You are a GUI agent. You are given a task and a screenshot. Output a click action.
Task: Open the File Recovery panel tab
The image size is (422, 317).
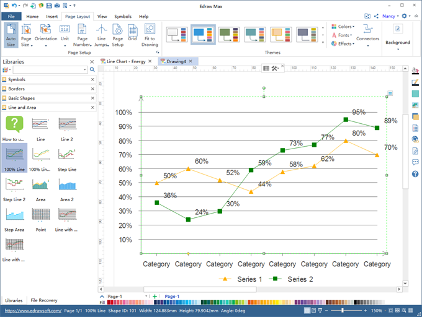(43, 300)
